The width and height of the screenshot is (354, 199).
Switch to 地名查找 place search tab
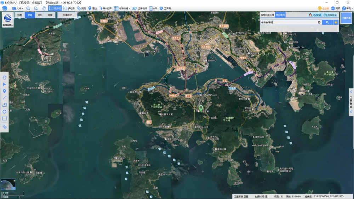pos(280,15)
